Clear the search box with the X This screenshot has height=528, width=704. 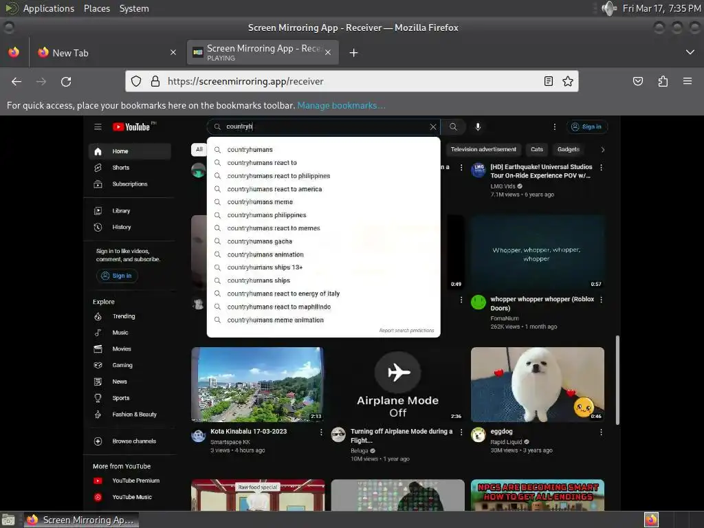click(433, 127)
